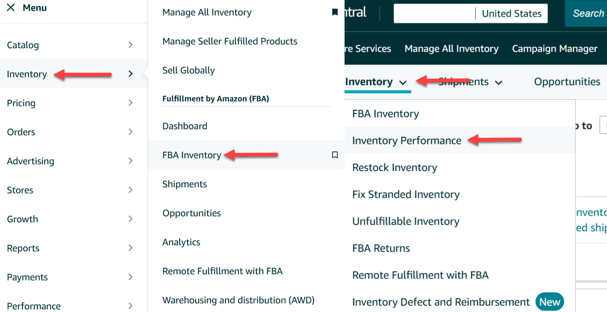Close the menu with the X icon
The width and height of the screenshot is (607, 312).
point(11,8)
